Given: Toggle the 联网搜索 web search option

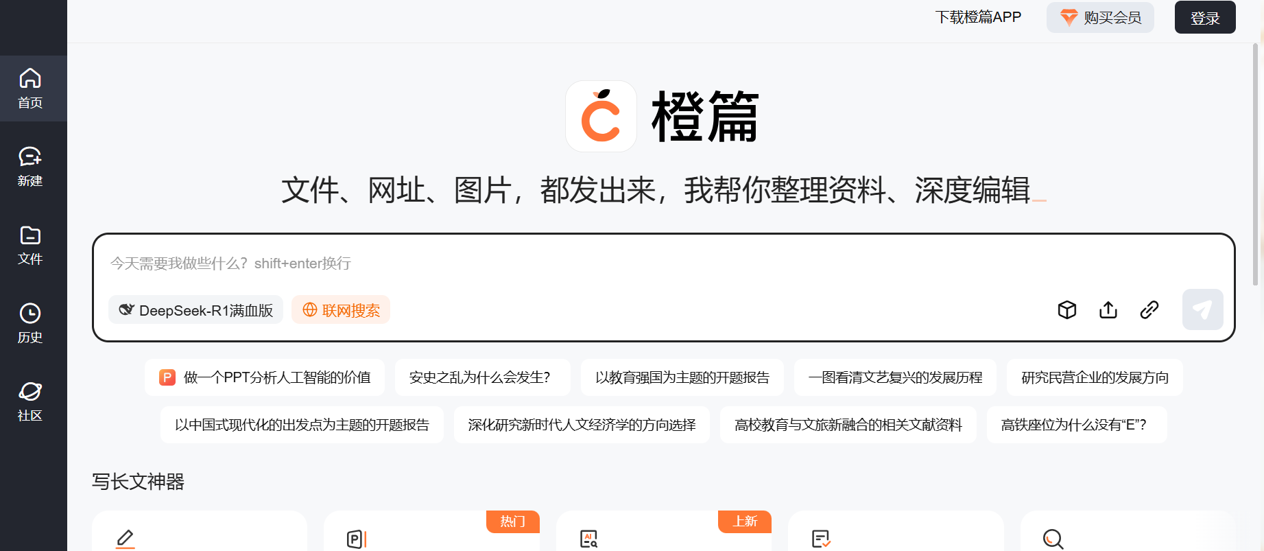Looking at the screenshot, I should pos(341,309).
